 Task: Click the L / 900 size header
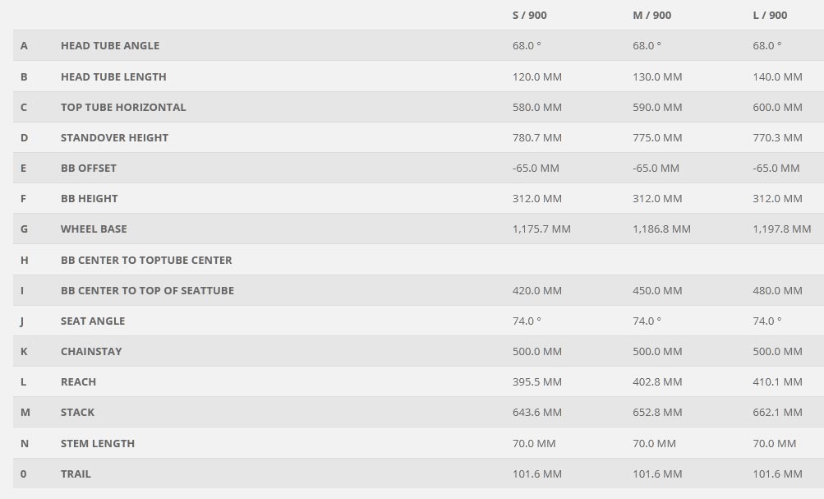(770, 15)
